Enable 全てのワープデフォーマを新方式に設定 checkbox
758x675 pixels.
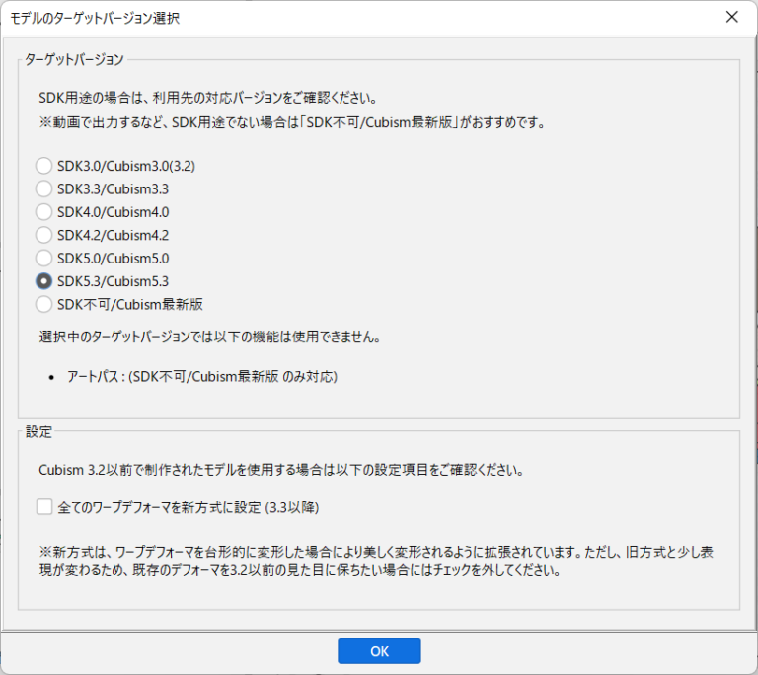click(44, 507)
